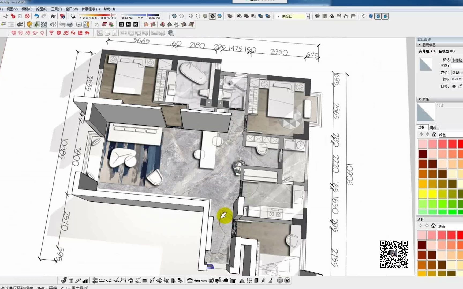463x289 pixels.
Task: Click the upper materials back arrow
Action: coord(421,134)
